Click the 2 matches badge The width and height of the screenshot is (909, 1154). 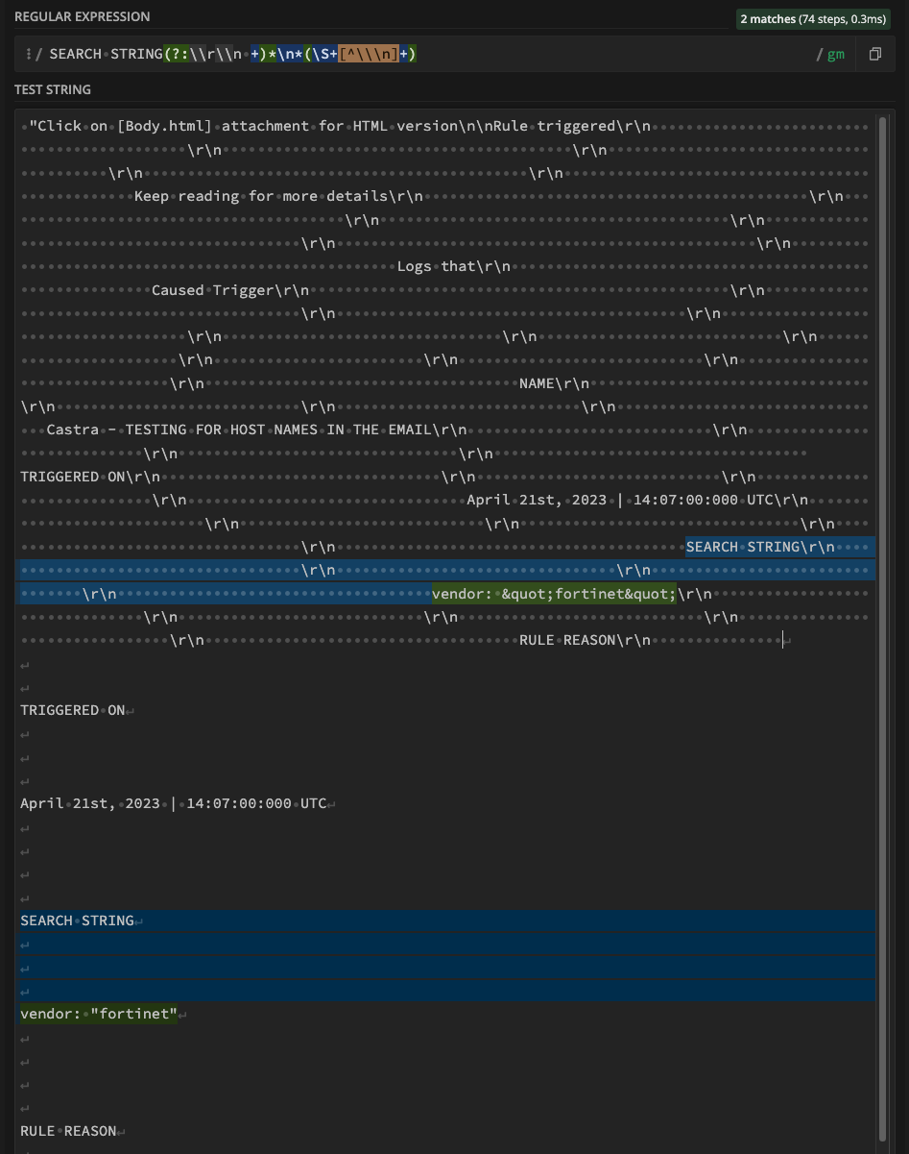(x=812, y=17)
